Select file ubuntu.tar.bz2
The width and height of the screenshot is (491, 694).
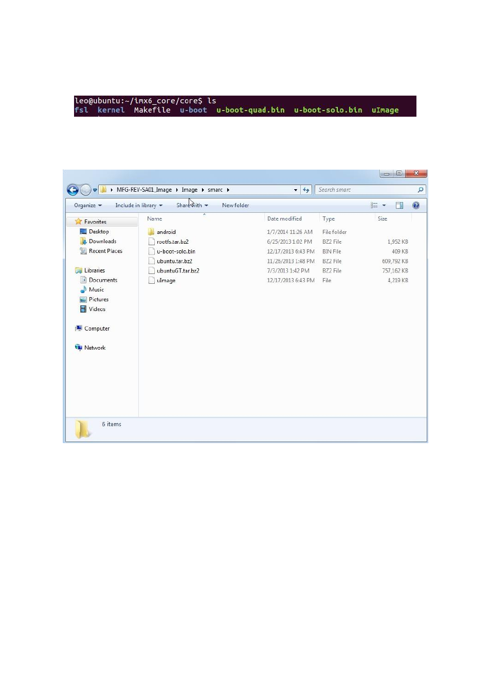(x=174, y=261)
